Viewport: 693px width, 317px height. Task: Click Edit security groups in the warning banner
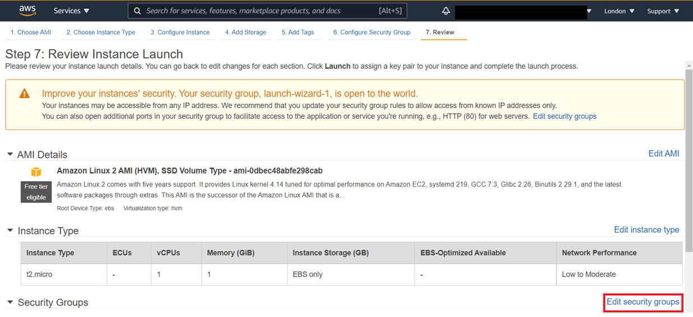pyautogui.click(x=564, y=116)
